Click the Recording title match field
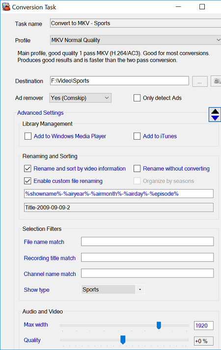This screenshot has width=221, height=350. point(147,257)
